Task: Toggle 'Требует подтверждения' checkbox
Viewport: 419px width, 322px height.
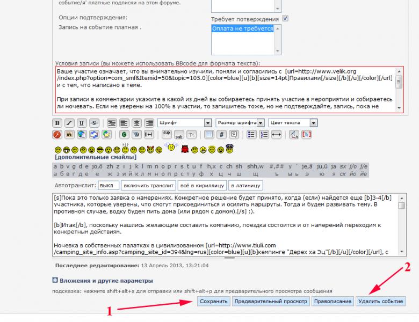Action: coord(286,18)
